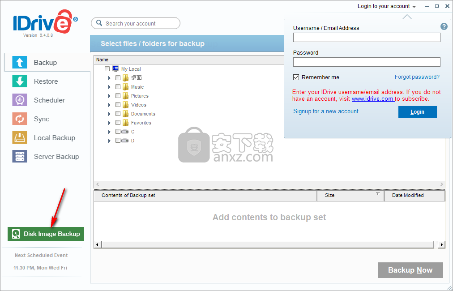
Task: Click the IDrive logo
Action: pos(46,22)
